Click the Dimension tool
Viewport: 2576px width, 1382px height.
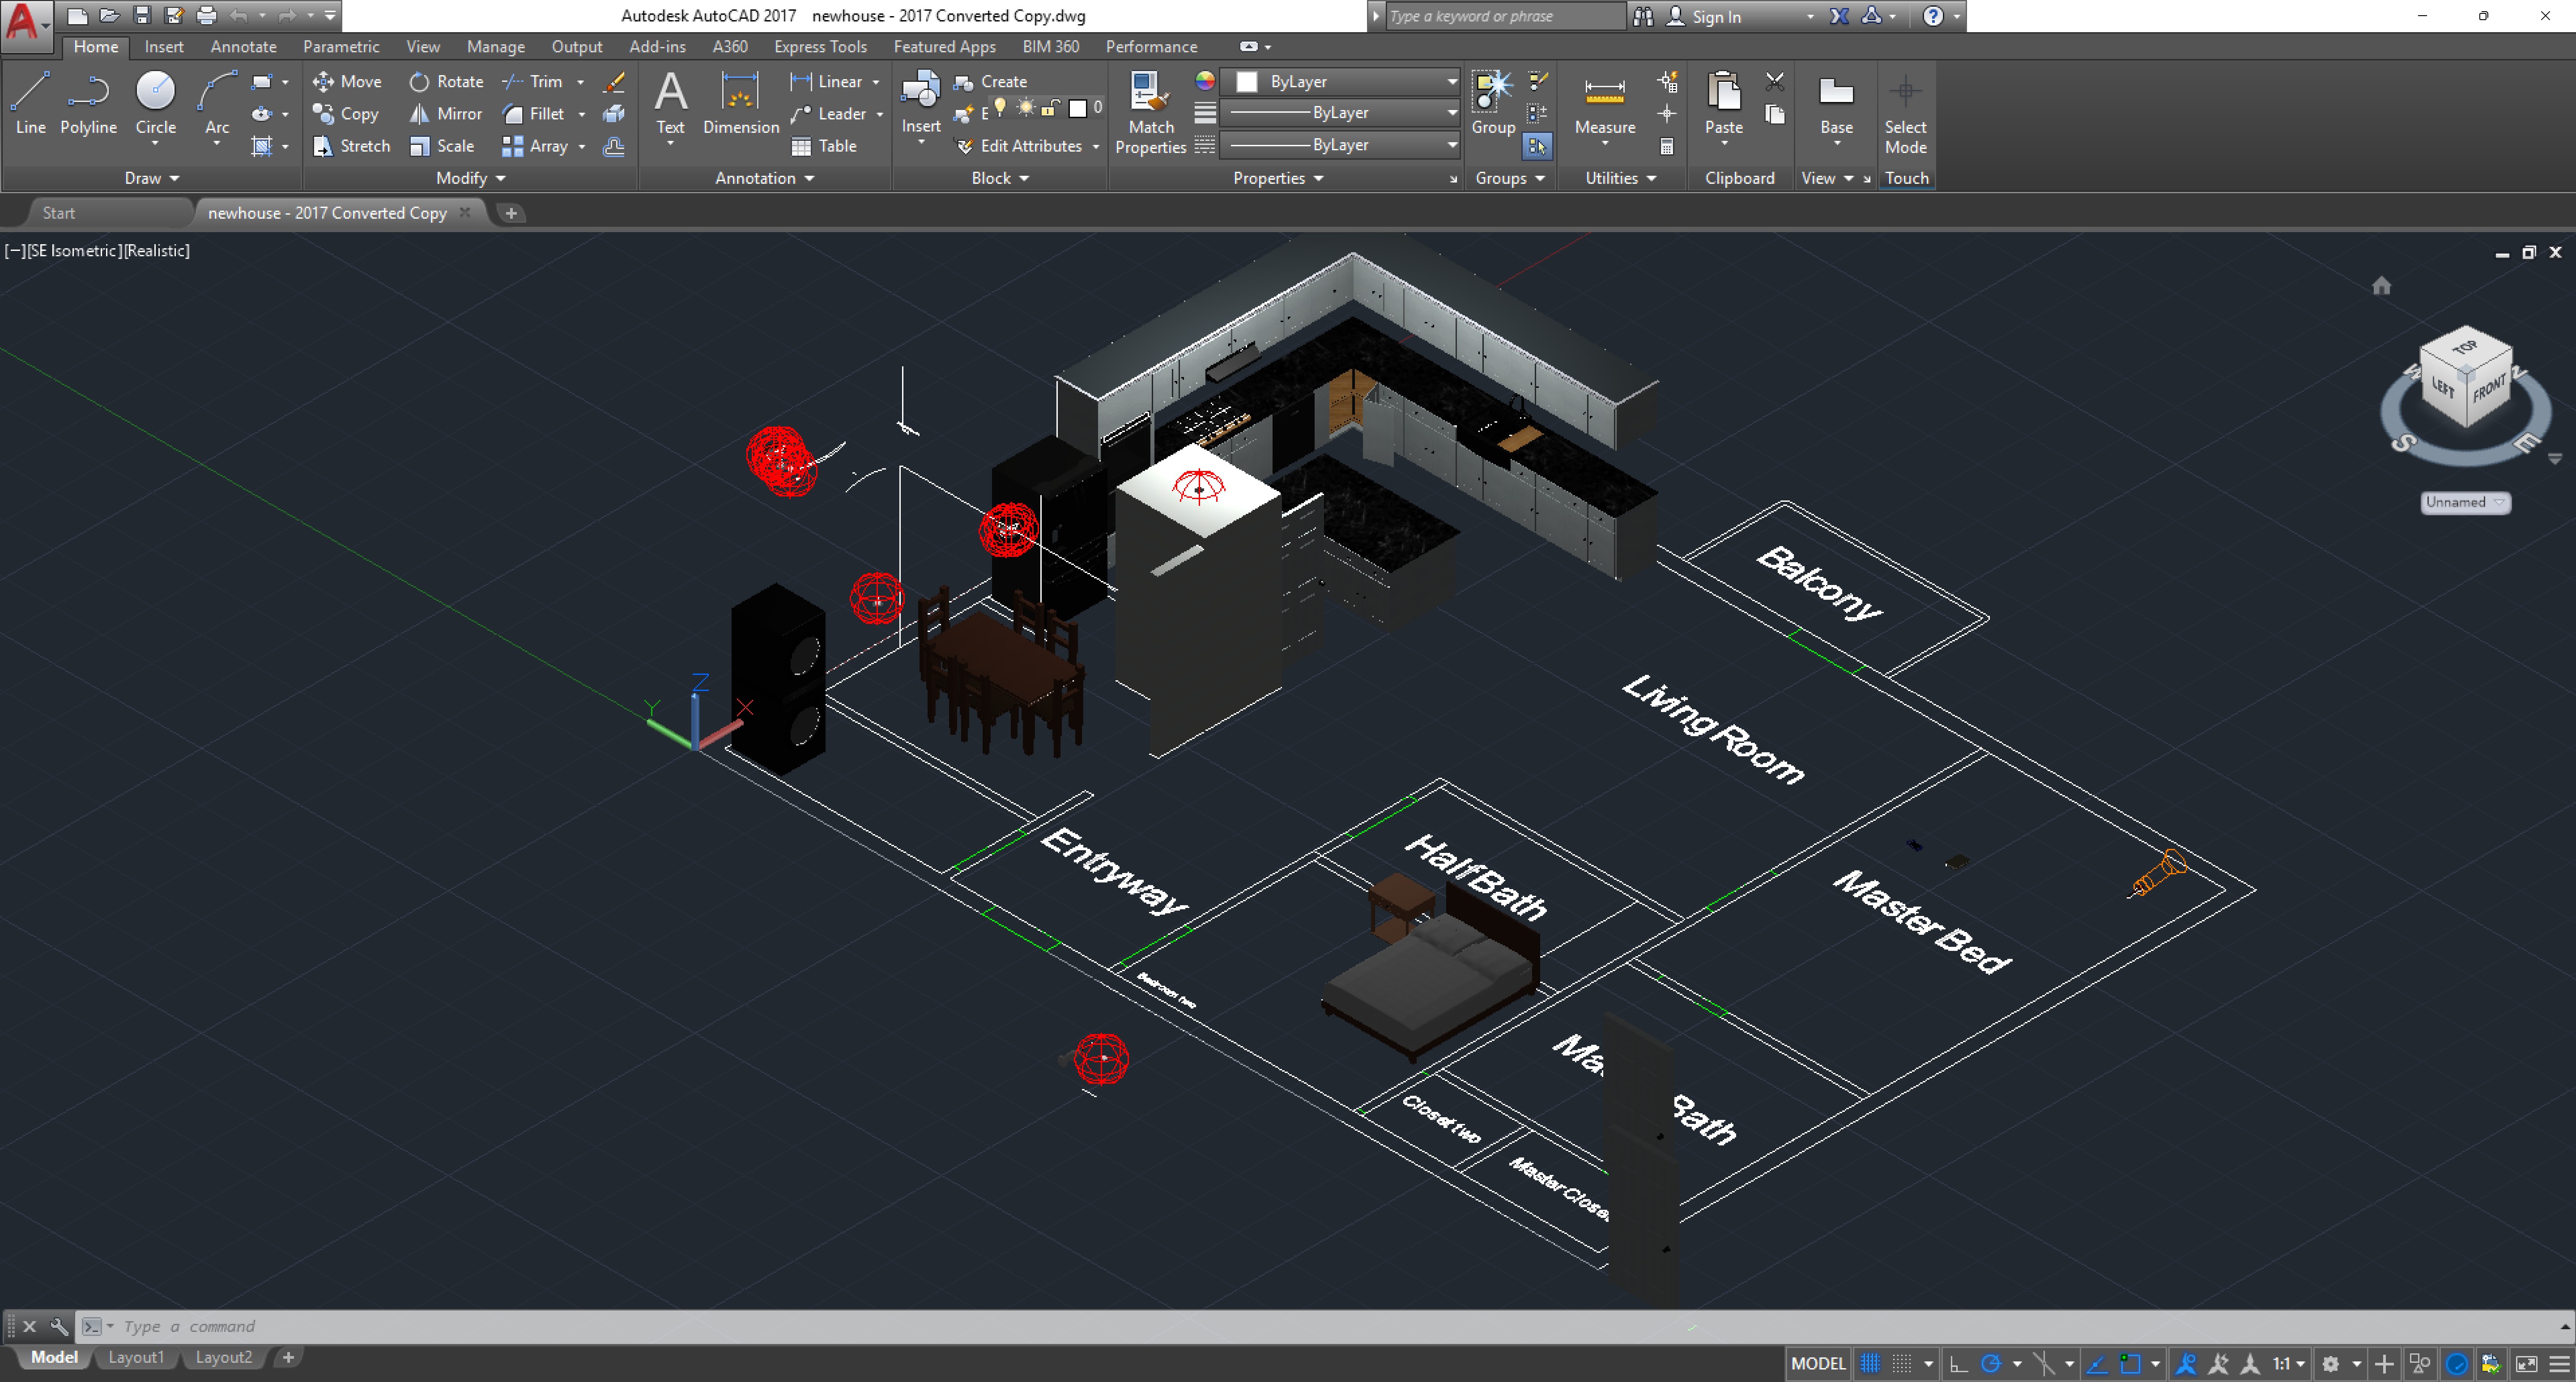pyautogui.click(x=740, y=103)
